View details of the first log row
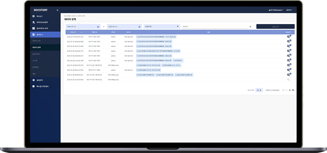This screenshot has width=327, height=153. [289, 37]
